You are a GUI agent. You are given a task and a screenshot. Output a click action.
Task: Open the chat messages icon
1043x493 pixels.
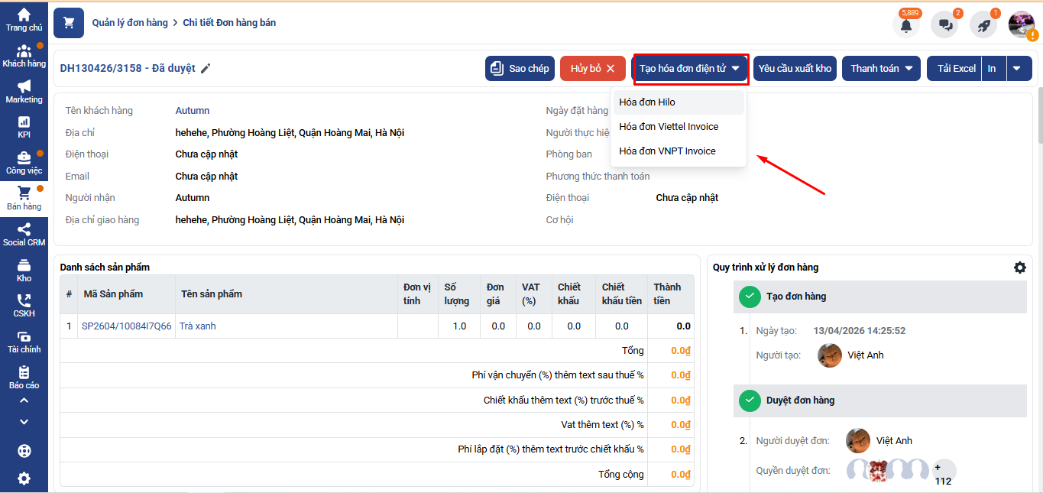pyautogui.click(x=944, y=24)
